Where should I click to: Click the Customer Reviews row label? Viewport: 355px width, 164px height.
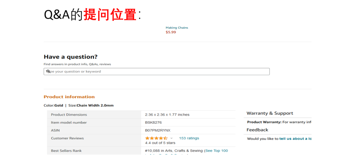coord(67,138)
